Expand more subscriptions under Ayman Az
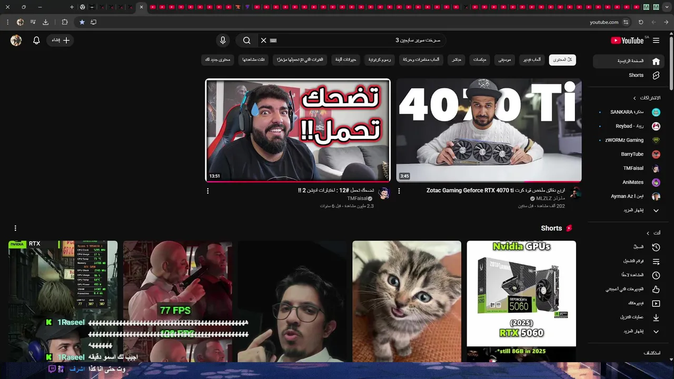Screen dimensions: 674x379 [628, 211]
